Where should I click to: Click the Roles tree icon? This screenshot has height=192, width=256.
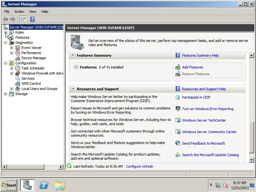[x=12, y=32]
